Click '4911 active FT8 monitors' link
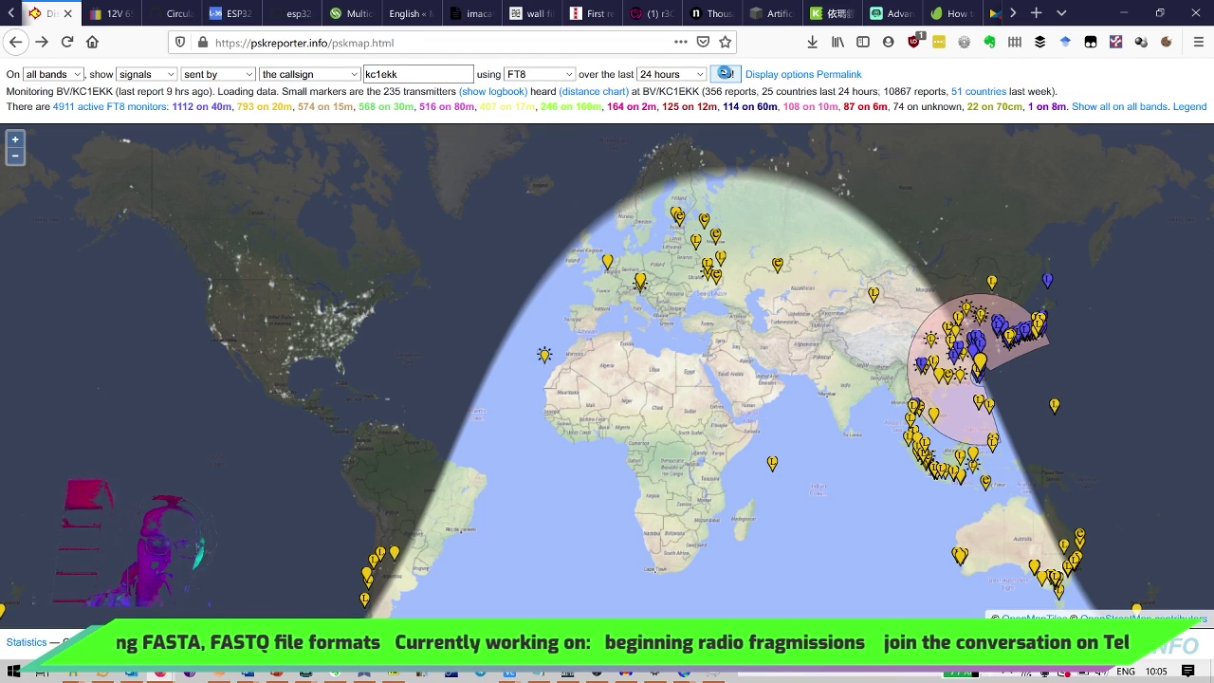 coord(110,106)
